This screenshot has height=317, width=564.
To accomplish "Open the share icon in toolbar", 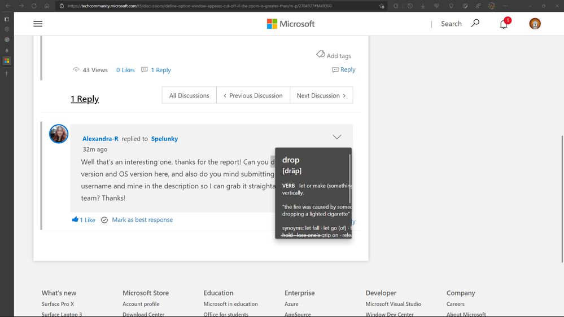I will coord(478,6).
